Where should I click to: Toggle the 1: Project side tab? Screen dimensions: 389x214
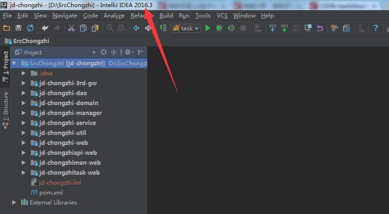pos(5,67)
